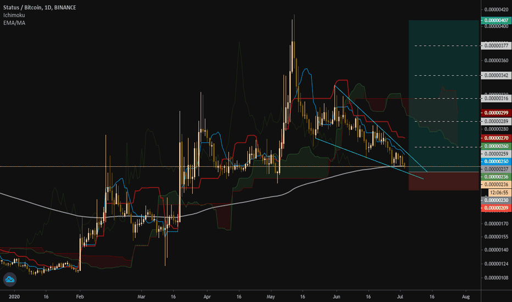
Task: Click the Apr label on time axis
Action: click(x=207, y=297)
